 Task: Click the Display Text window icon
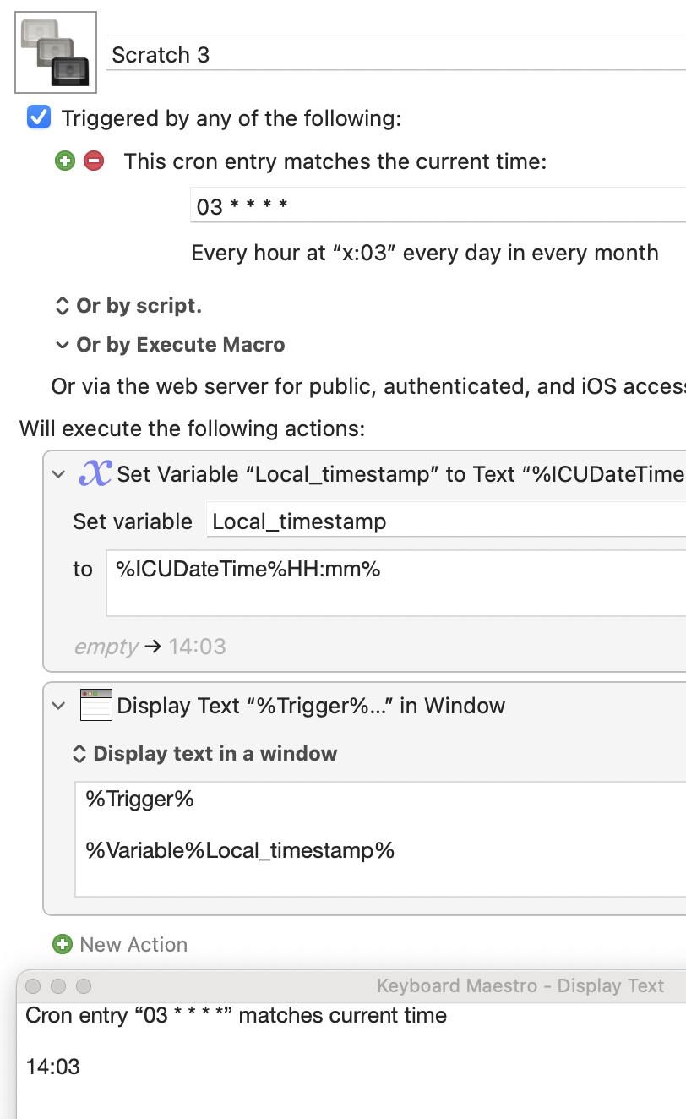tap(95, 705)
